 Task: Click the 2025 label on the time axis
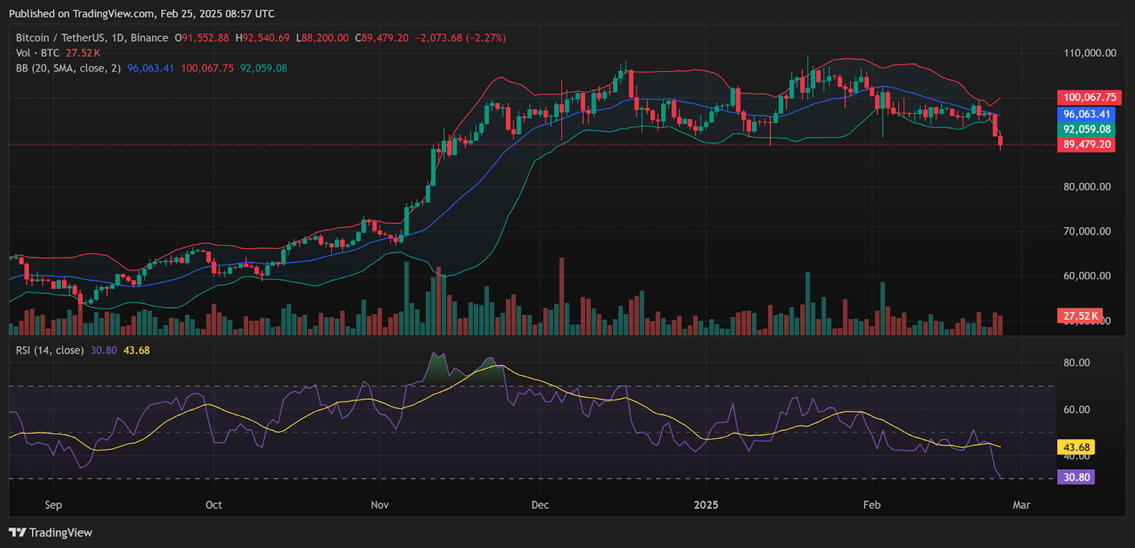click(x=706, y=505)
